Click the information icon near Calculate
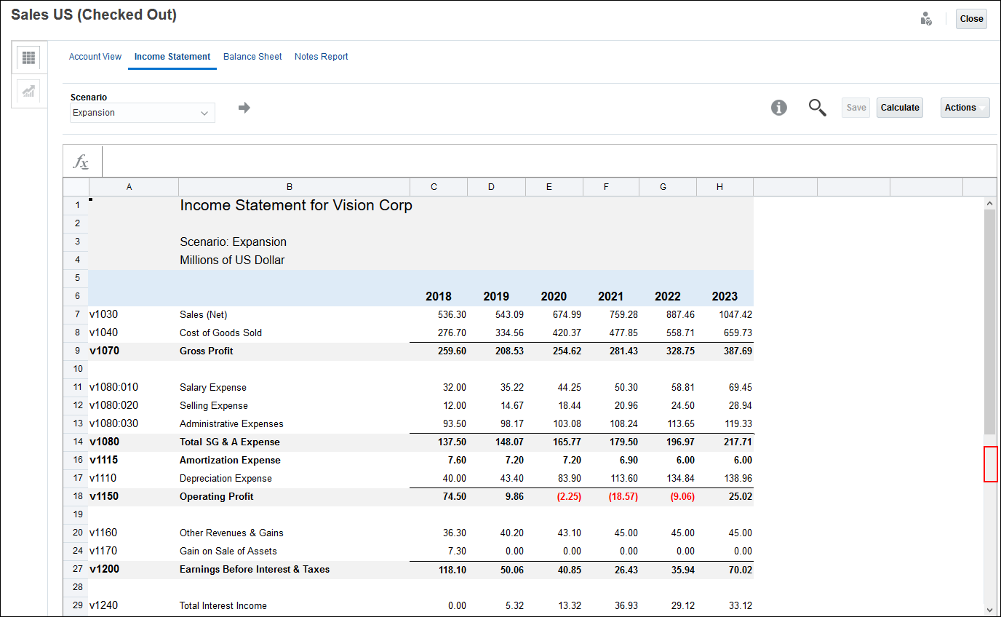Image resolution: width=1001 pixels, height=617 pixels. pyautogui.click(x=779, y=107)
